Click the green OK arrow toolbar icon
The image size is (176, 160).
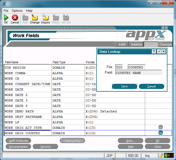(6, 17)
